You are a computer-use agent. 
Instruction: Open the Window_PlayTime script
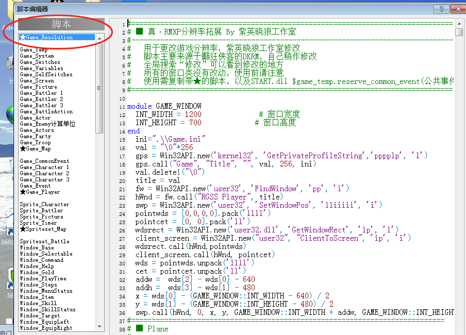pos(43,279)
